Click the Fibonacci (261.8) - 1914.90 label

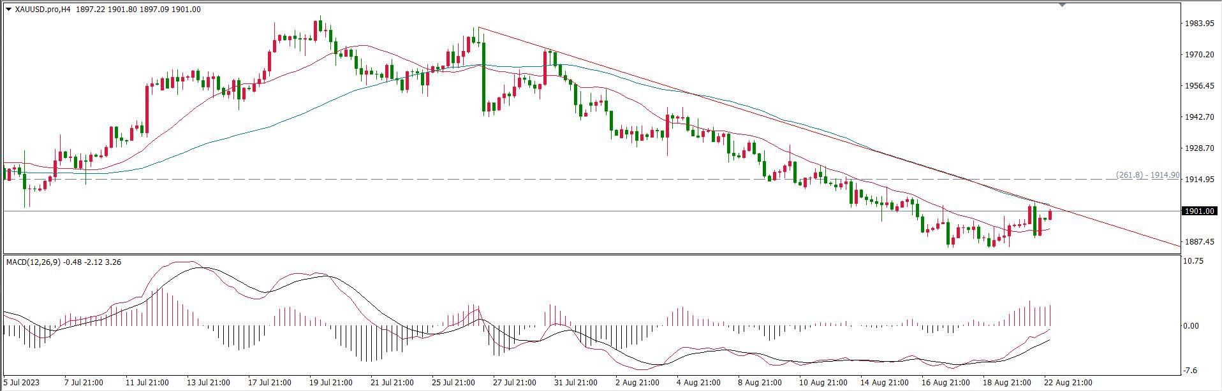coord(1147,175)
